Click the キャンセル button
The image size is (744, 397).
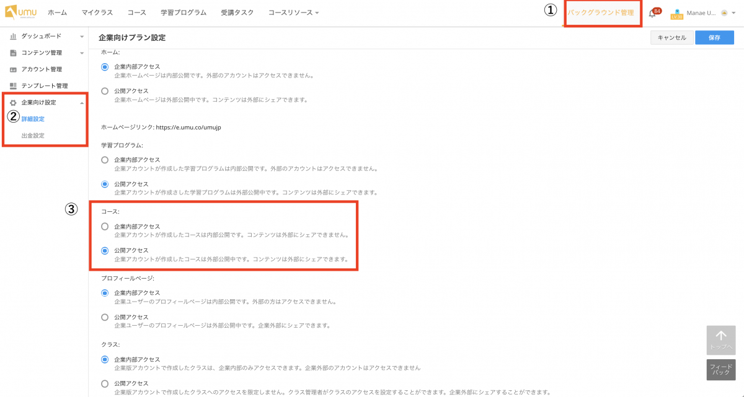(671, 38)
